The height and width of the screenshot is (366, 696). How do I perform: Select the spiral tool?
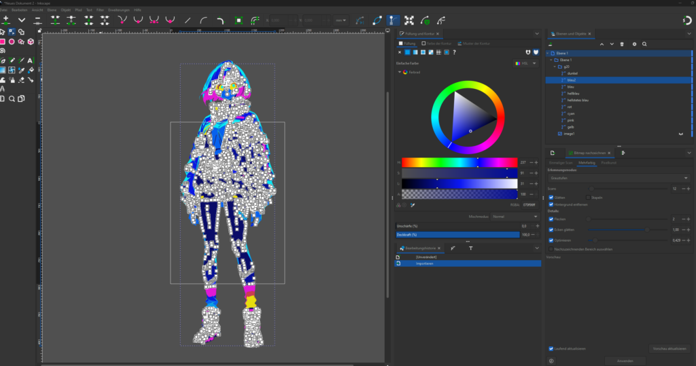tap(3, 51)
